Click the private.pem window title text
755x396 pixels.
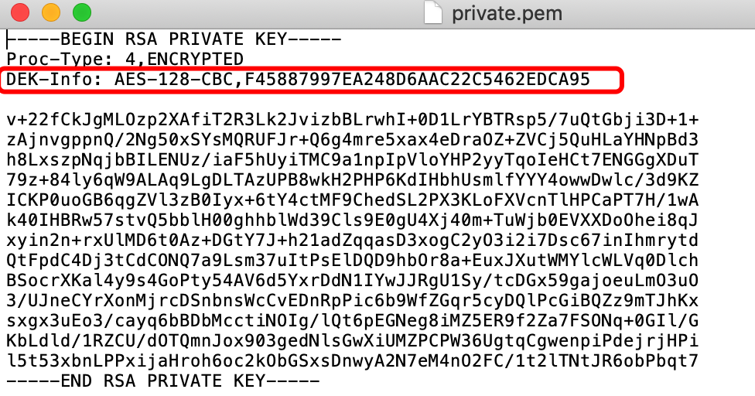[507, 13]
